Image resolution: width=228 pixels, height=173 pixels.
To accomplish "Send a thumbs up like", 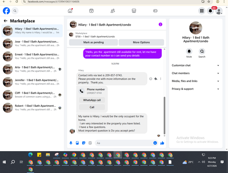I will click(162, 143).
